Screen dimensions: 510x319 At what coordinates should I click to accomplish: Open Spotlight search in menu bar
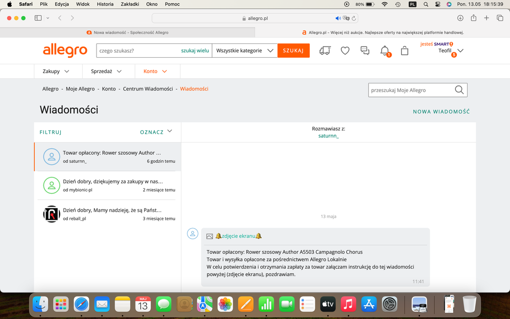pyautogui.click(x=426, y=4)
